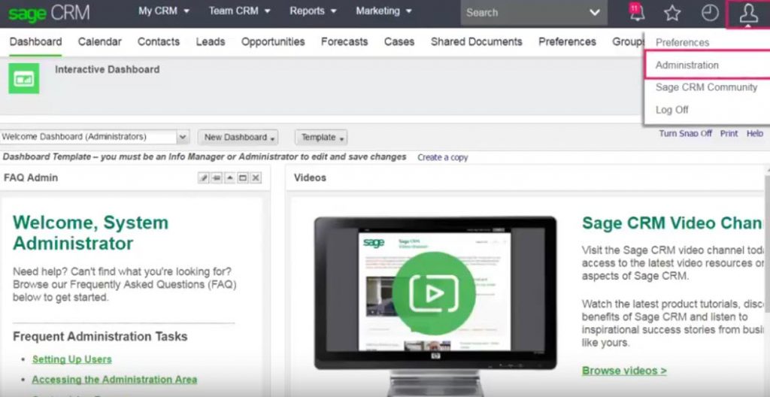Viewport: 770px width, 397px height.
Task: Open the Marketing menu
Action: [x=383, y=11]
